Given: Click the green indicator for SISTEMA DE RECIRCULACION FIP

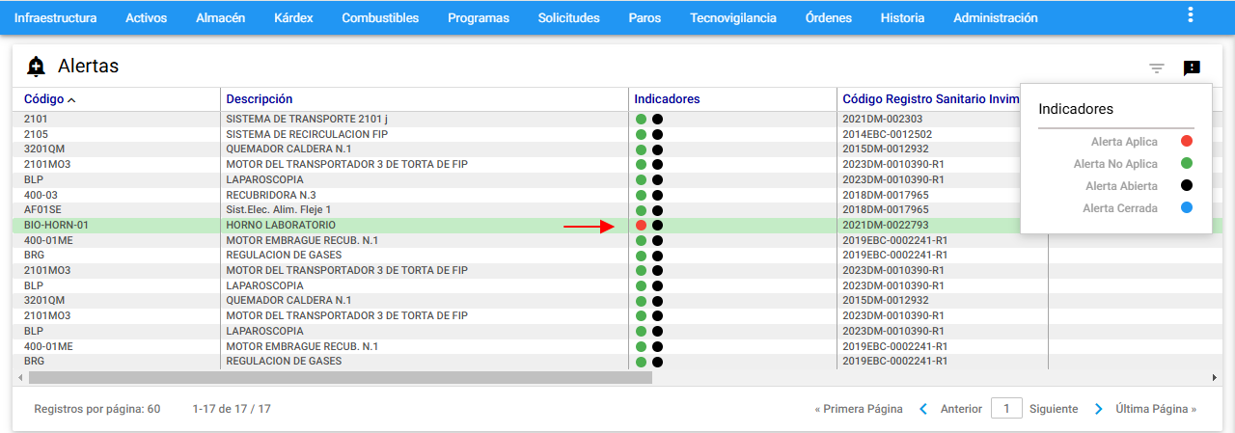Looking at the screenshot, I should tap(642, 134).
